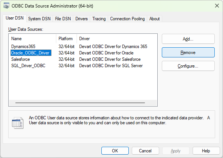Click the 32/64-bit platform cell for SQL_Driver_ODBC

tap(66, 66)
